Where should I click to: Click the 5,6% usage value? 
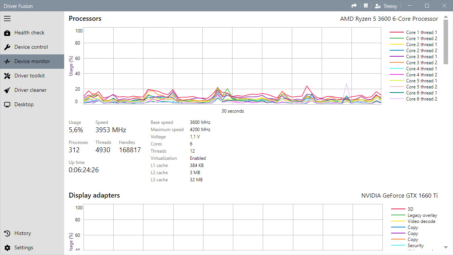[76, 130]
